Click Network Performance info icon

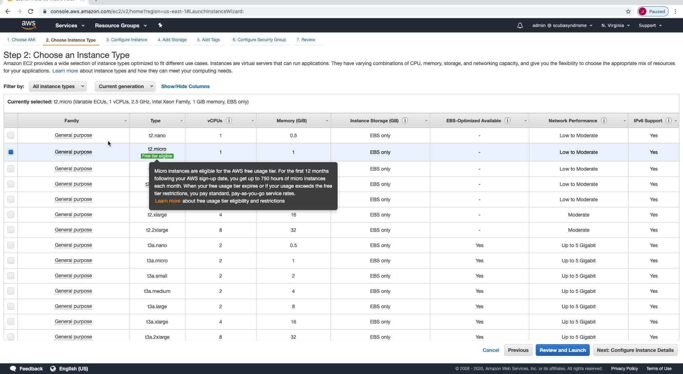[x=604, y=121]
